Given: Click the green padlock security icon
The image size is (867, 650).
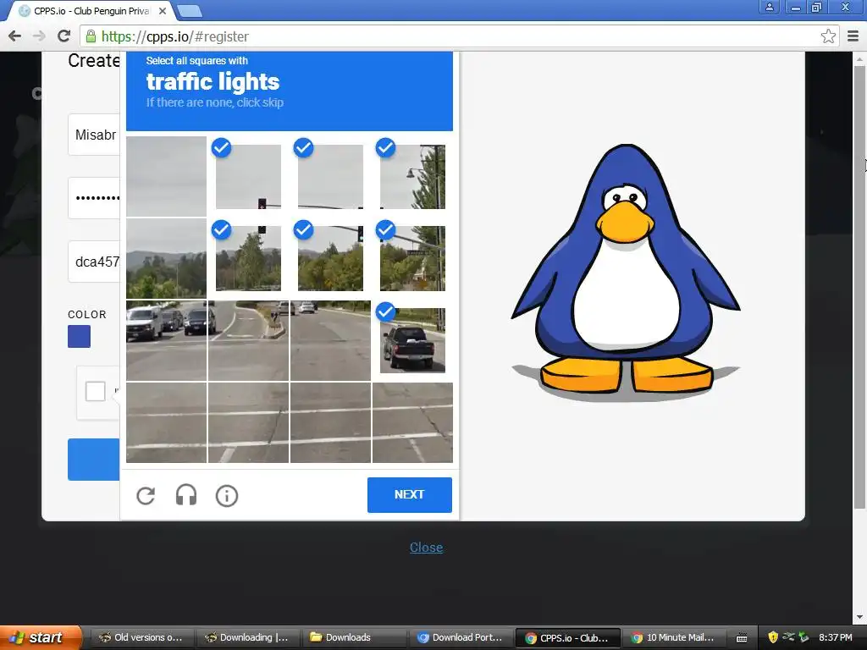Looking at the screenshot, I should pos(91,36).
